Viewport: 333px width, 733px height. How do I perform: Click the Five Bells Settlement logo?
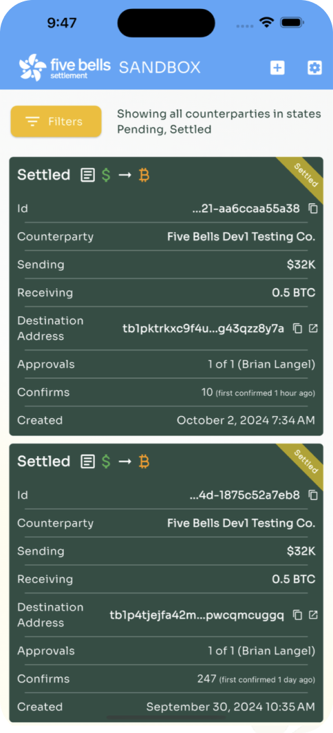(65, 68)
